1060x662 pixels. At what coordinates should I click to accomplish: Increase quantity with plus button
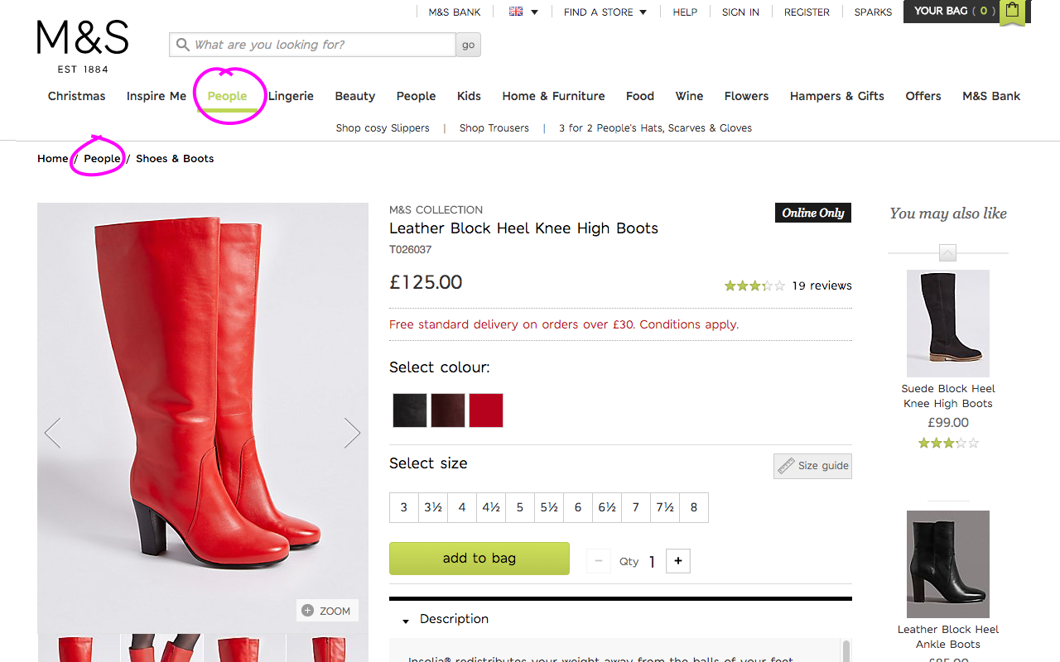677,561
